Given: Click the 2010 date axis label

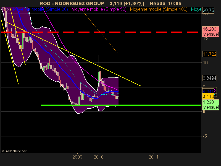Looking at the screenshot, I should (x=99, y=157).
